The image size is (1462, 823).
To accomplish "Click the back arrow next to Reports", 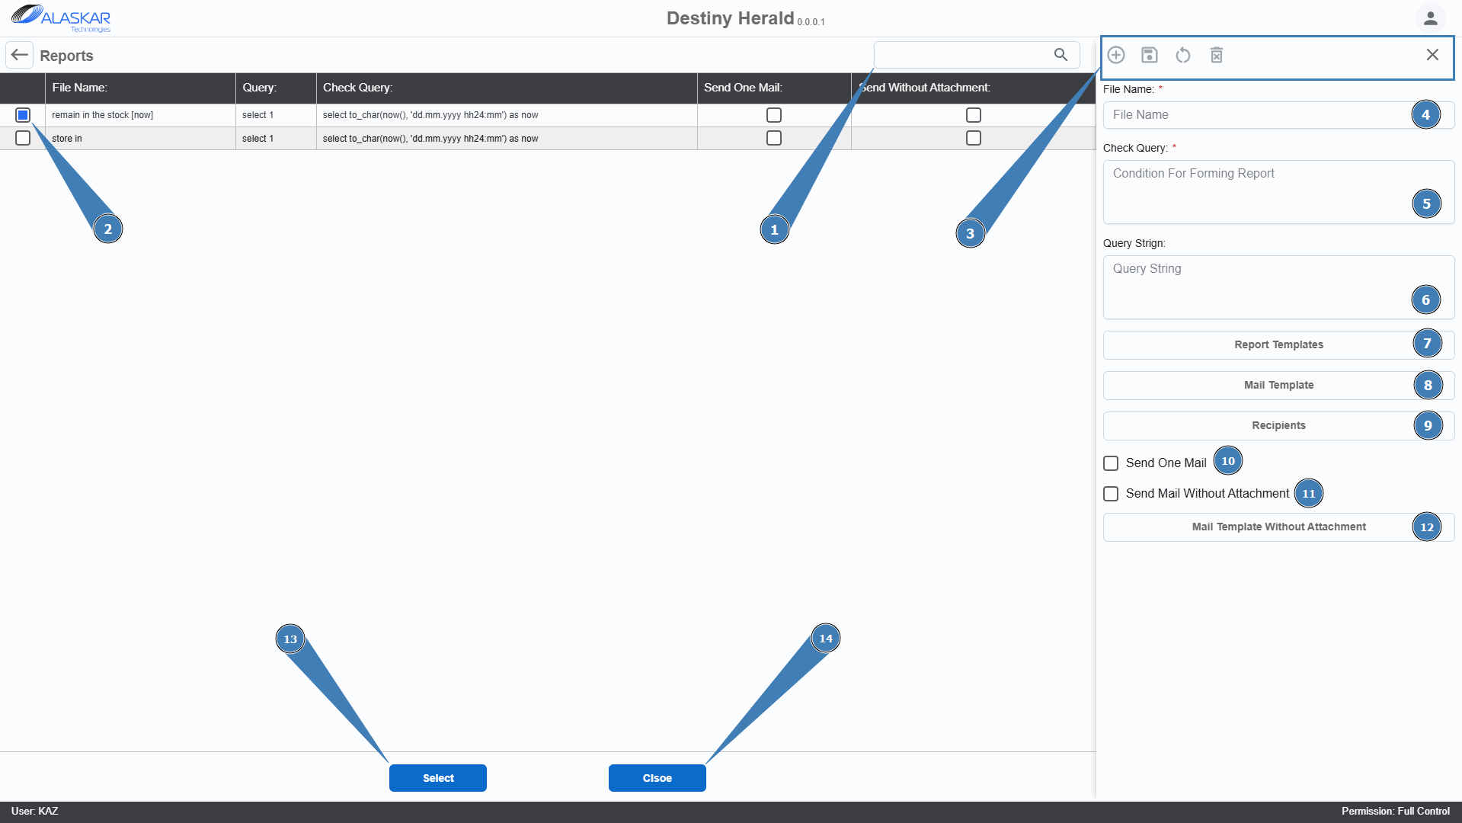I will coord(20,55).
